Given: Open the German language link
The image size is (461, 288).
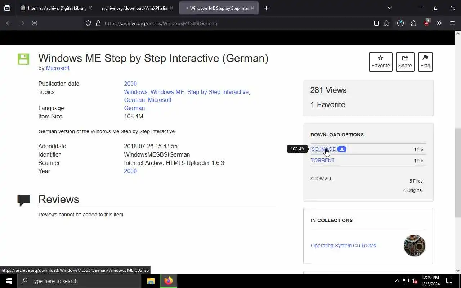Looking at the screenshot, I should click(134, 108).
